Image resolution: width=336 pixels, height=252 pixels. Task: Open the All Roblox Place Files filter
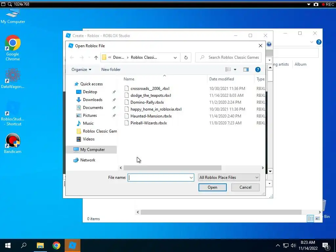point(229,178)
